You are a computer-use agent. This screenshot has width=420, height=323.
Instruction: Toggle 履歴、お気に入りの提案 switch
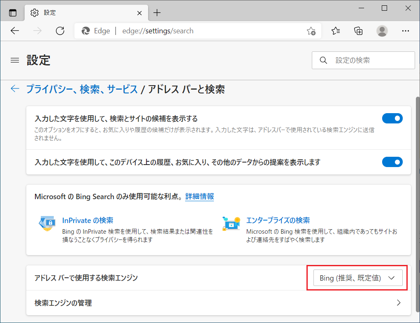click(x=392, y=162)
